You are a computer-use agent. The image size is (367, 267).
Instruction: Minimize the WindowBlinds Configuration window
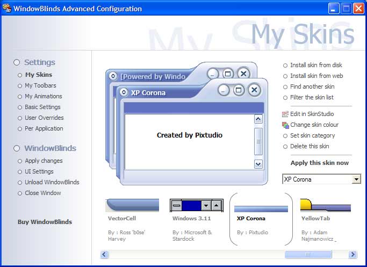[x=334, y=9]
